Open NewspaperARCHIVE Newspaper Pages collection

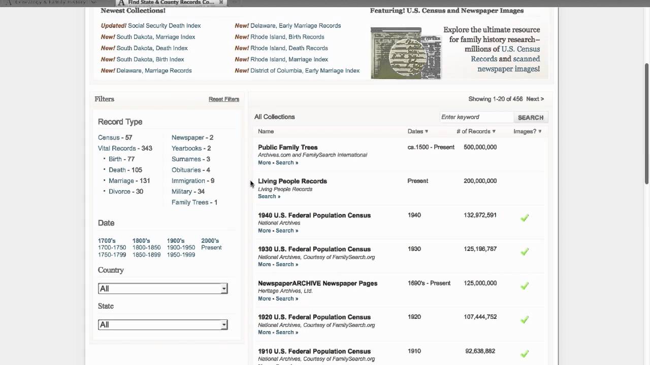point(317,283)
